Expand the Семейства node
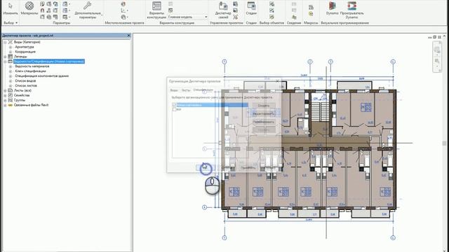 pyautogui.click(x=5, y=95)
